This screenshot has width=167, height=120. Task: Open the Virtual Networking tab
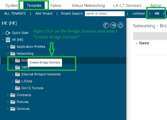88,6
